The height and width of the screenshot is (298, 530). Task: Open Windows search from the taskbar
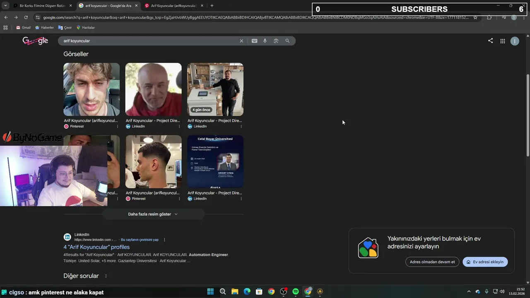(x=223, y=291)
